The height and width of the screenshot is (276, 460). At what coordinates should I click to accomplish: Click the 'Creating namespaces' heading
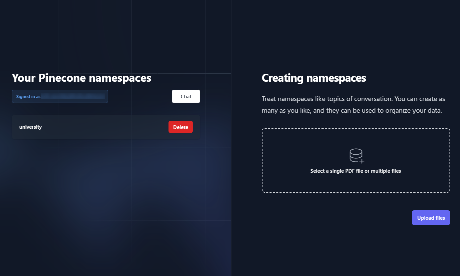(314, 78)
